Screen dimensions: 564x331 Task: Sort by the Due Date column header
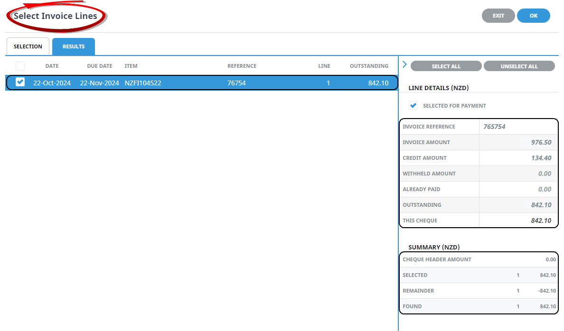100,66
